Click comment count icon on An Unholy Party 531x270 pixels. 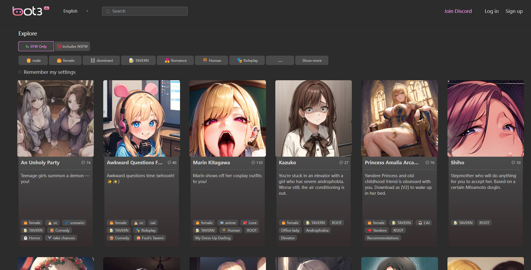click(x=83, y=163)
